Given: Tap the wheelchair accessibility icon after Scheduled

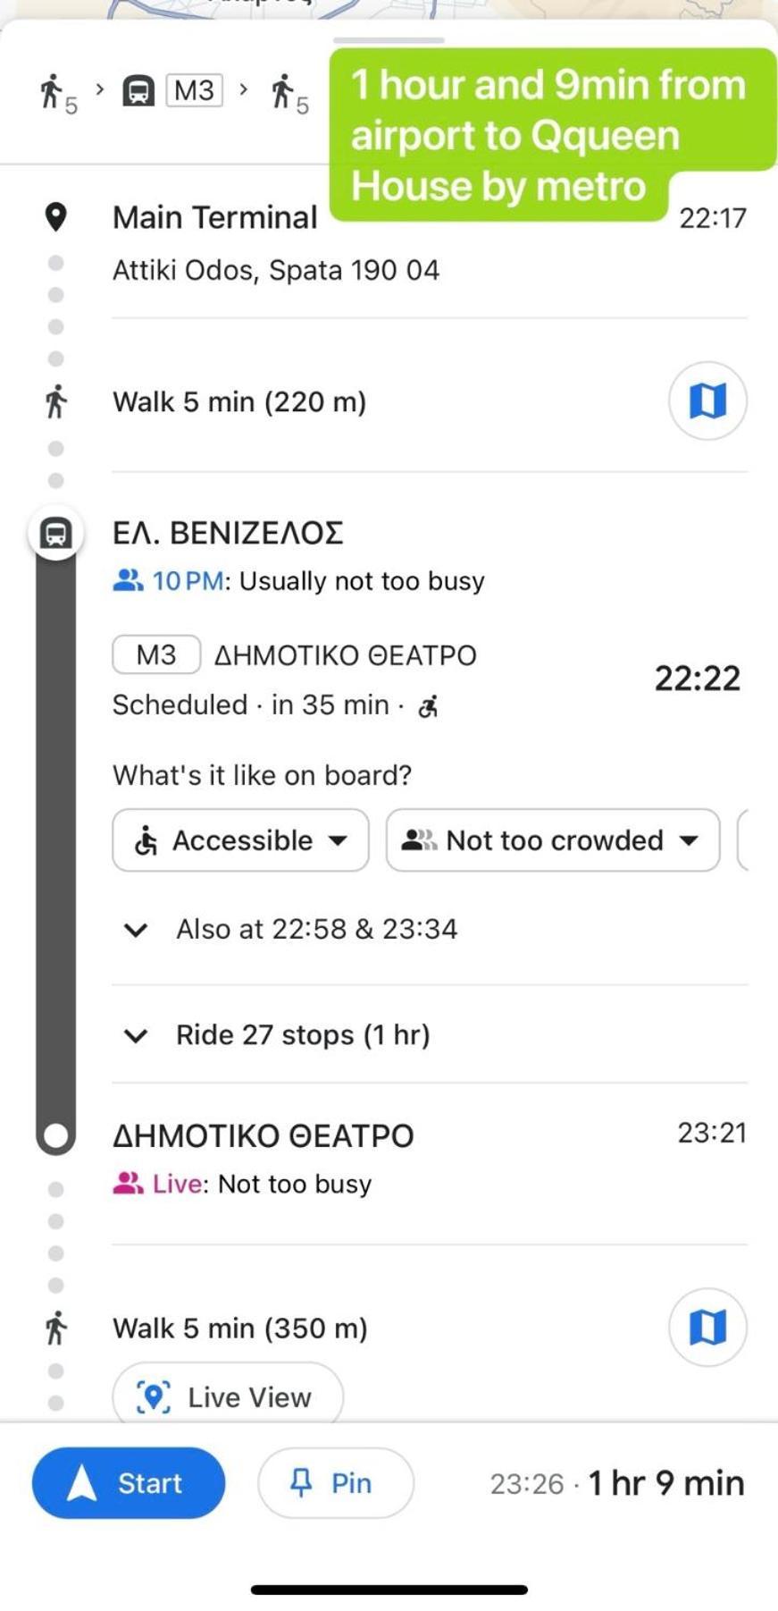Looking at the screenshot, I should (429, 706).
